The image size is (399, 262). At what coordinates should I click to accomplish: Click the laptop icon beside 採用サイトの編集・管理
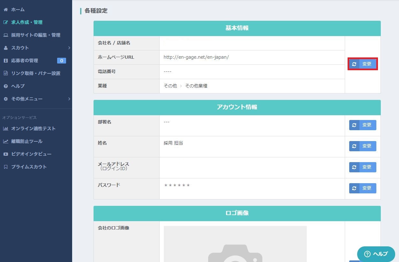pyautogui.click(x=5, y=35)
